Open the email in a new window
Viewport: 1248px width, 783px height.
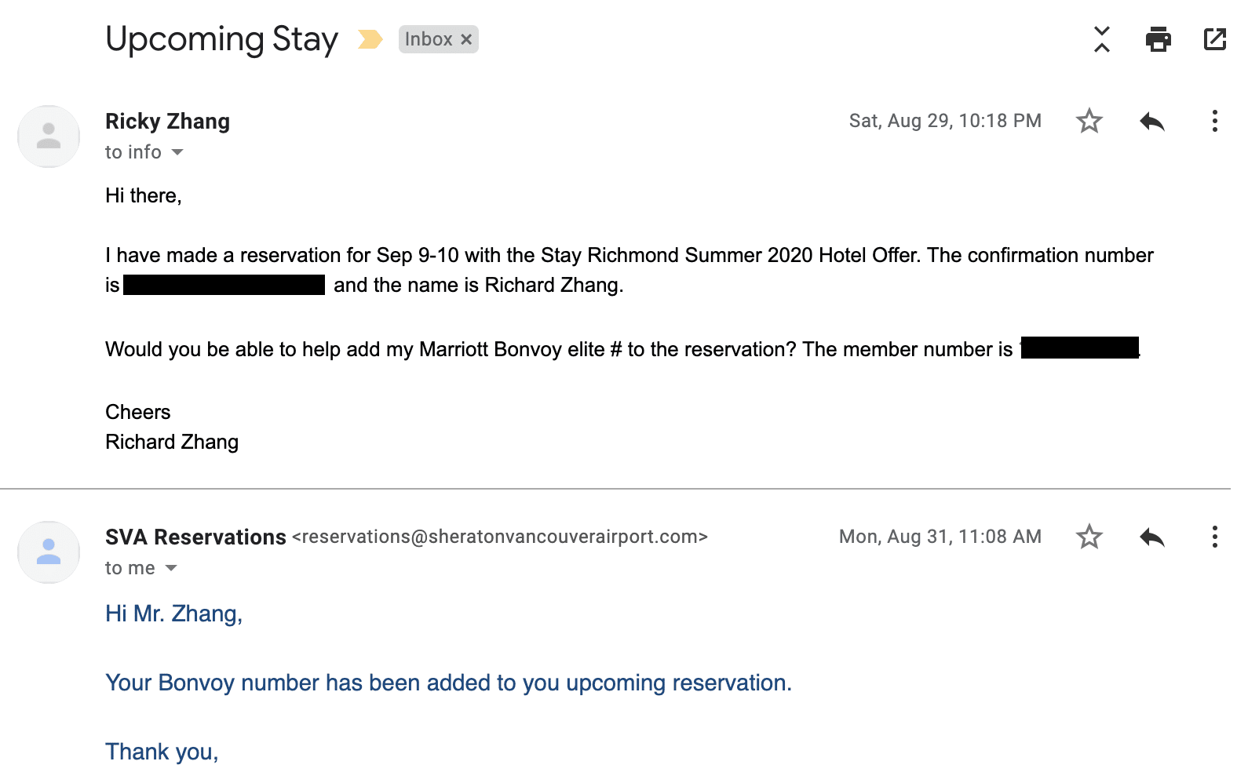tap(1214, 39)
